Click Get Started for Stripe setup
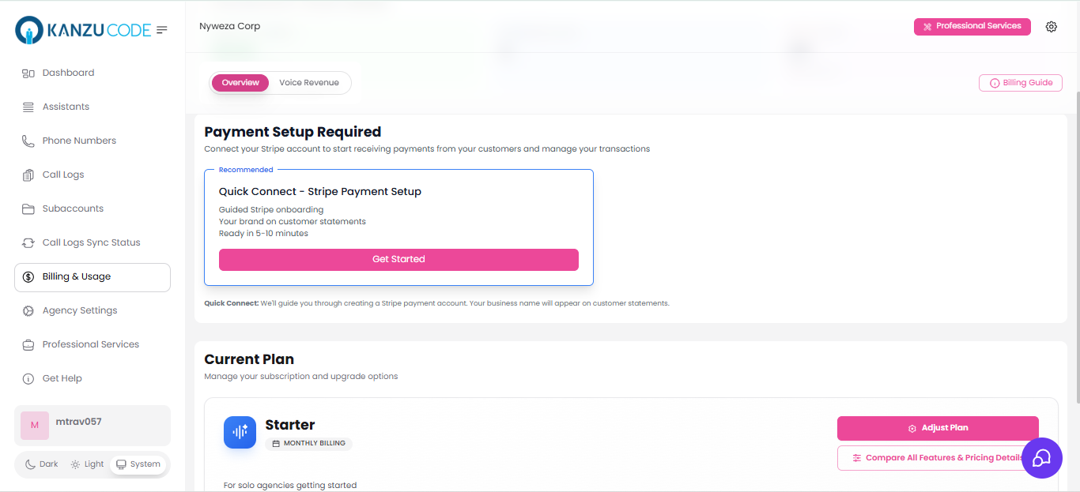This screenshot has height=492, width=1080. (398, 259)
